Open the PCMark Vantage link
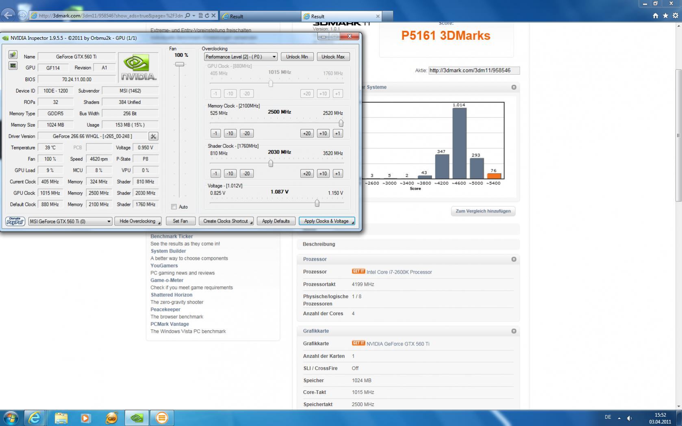 (x=169, y=324)
